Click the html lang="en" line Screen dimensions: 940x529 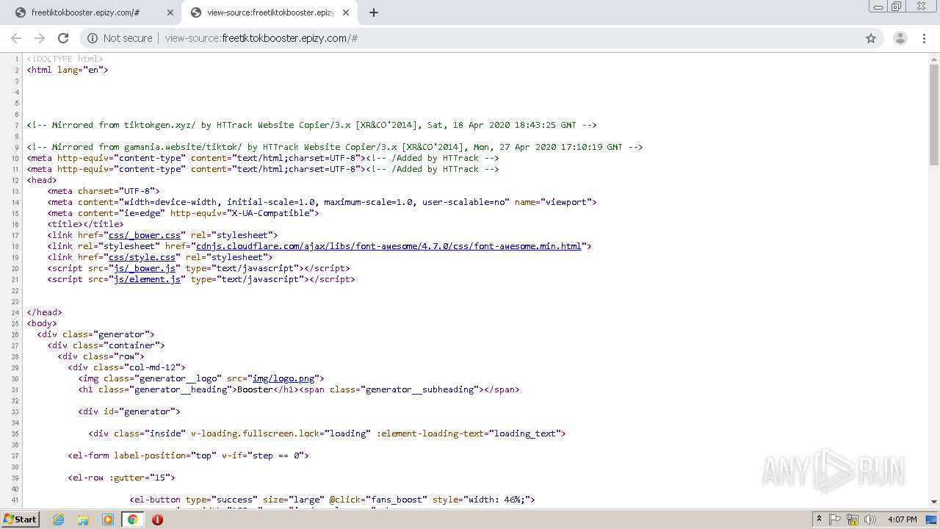tap(68, 70)
